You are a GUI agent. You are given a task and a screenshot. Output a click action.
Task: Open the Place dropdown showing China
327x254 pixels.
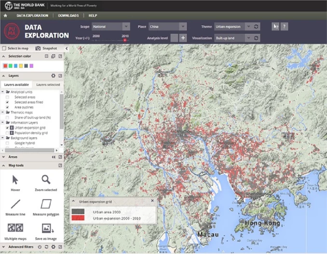click(168, 26)
